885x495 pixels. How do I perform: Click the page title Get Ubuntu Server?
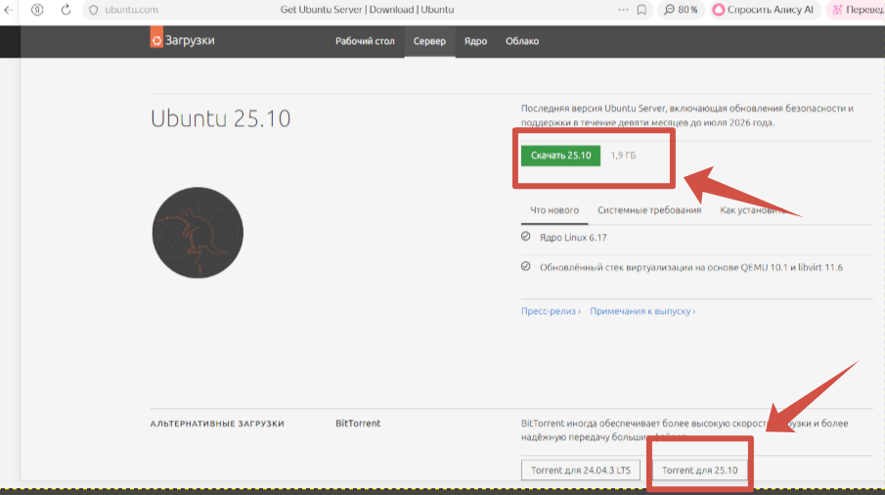point(367,10)
